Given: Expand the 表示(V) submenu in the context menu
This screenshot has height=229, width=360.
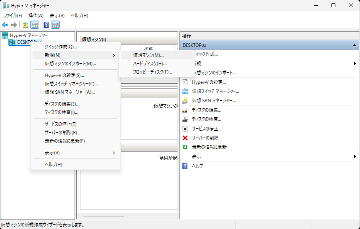Looking at the screenshot, I should click(x=75, y=153).
